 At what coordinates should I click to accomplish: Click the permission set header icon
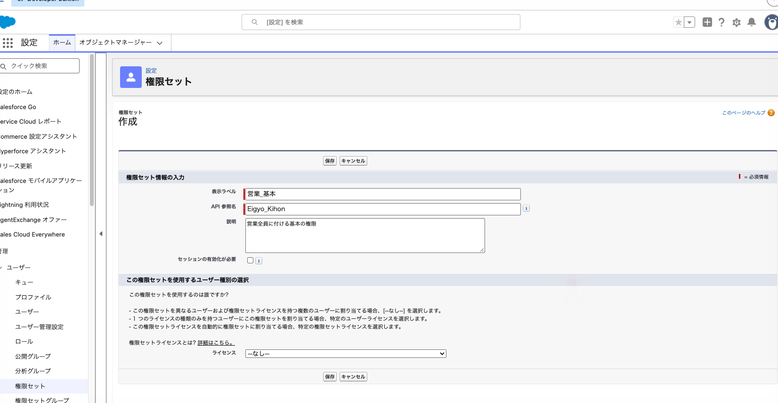[131, 77]
